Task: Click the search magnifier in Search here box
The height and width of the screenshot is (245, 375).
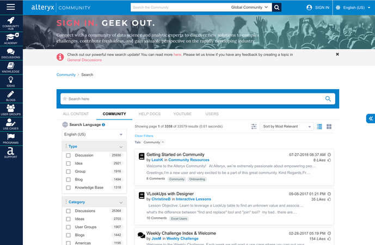Action: click(x=328, y=99)
